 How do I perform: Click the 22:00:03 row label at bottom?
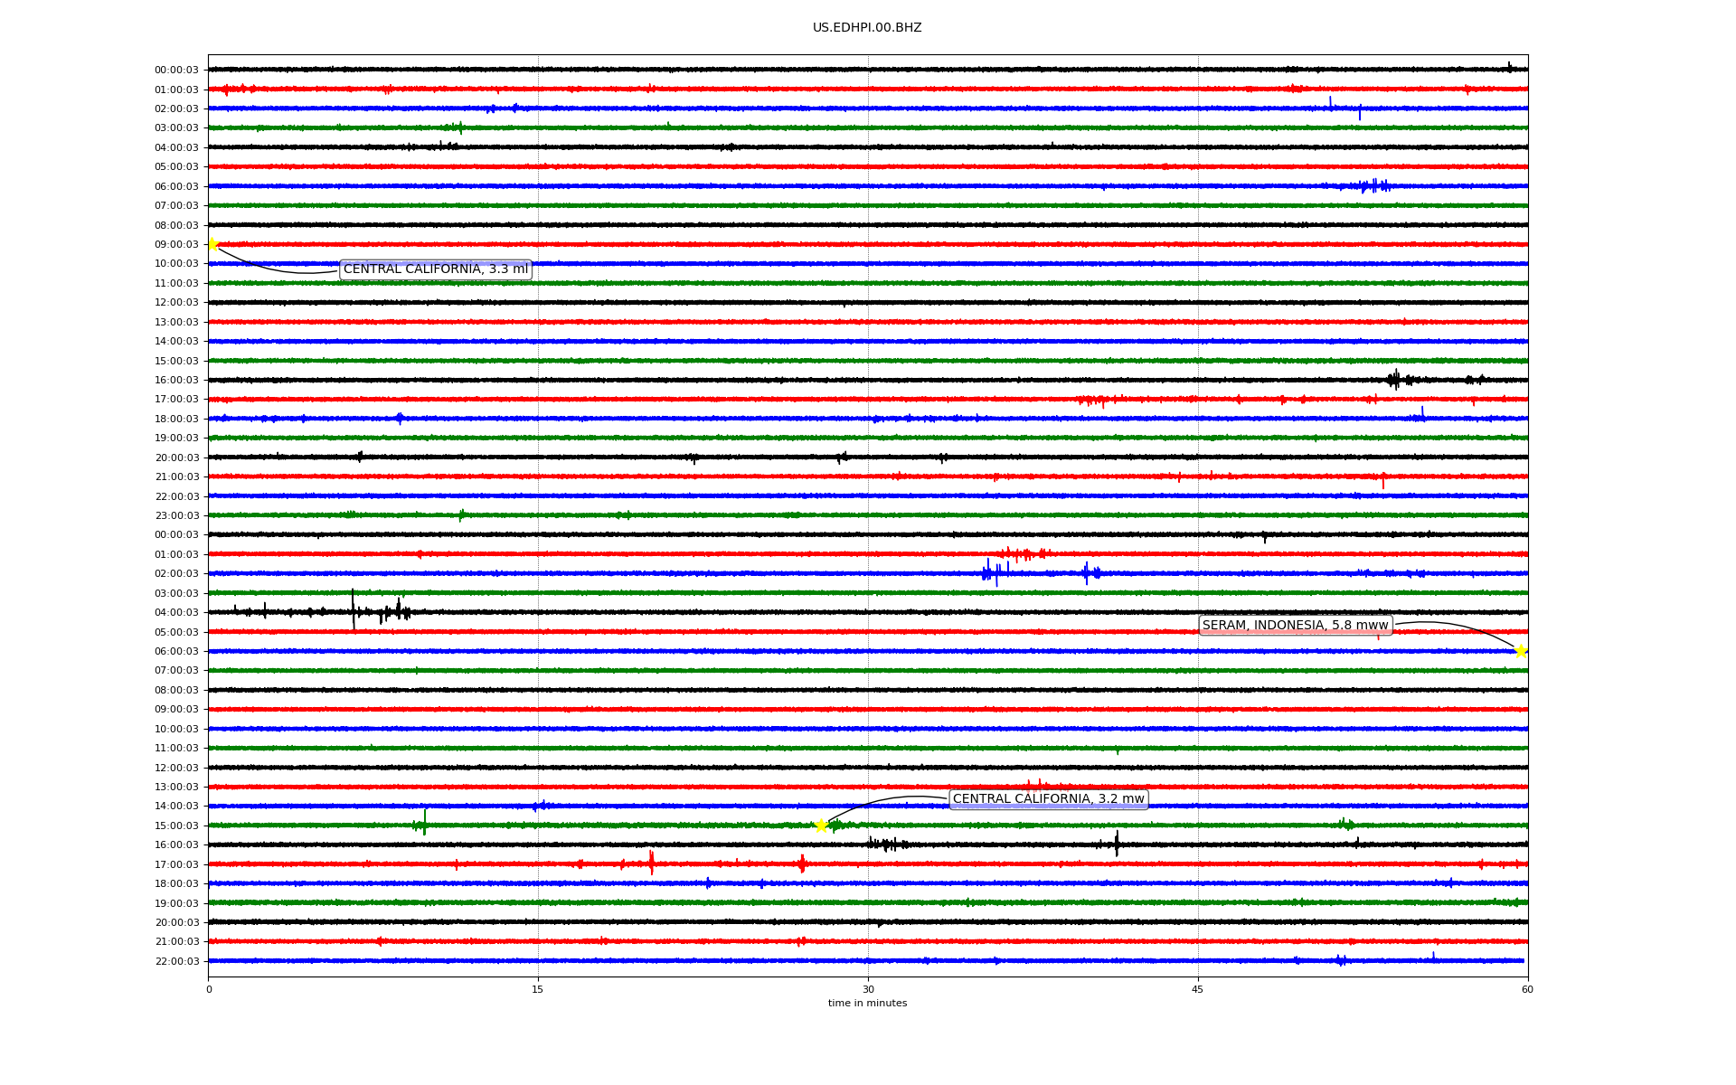pyautogui.click(x=176, y=961)
